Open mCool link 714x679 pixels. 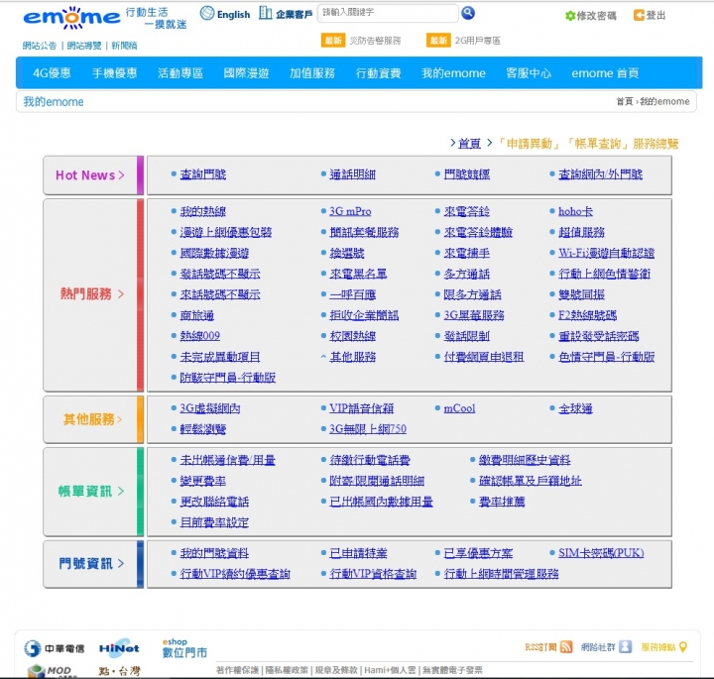460,408
